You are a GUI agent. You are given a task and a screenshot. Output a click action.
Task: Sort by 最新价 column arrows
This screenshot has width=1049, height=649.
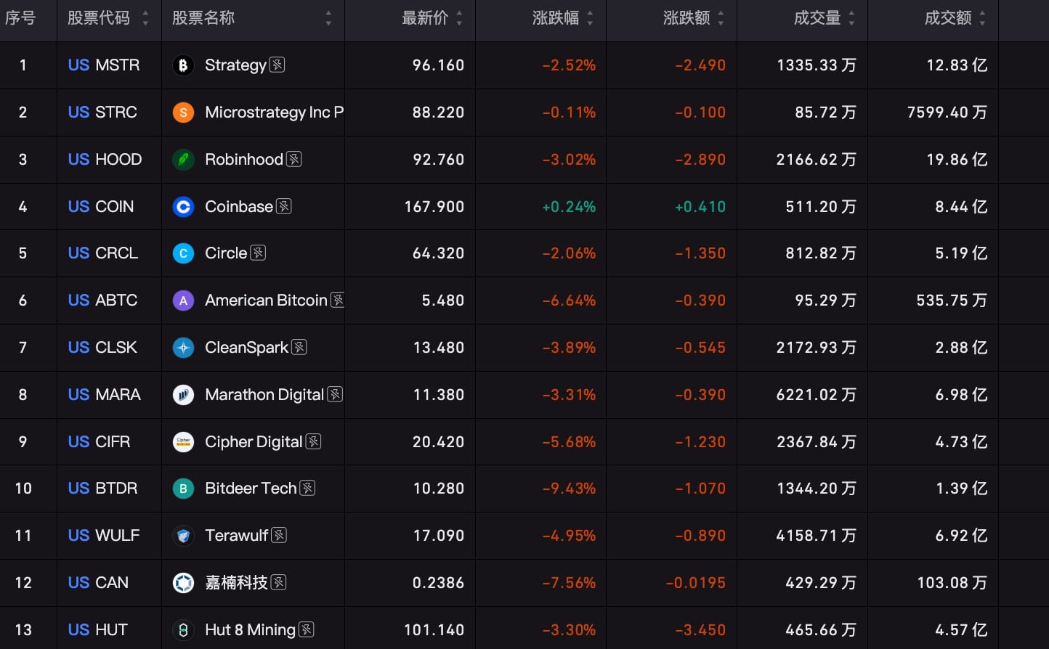[459, 18]
